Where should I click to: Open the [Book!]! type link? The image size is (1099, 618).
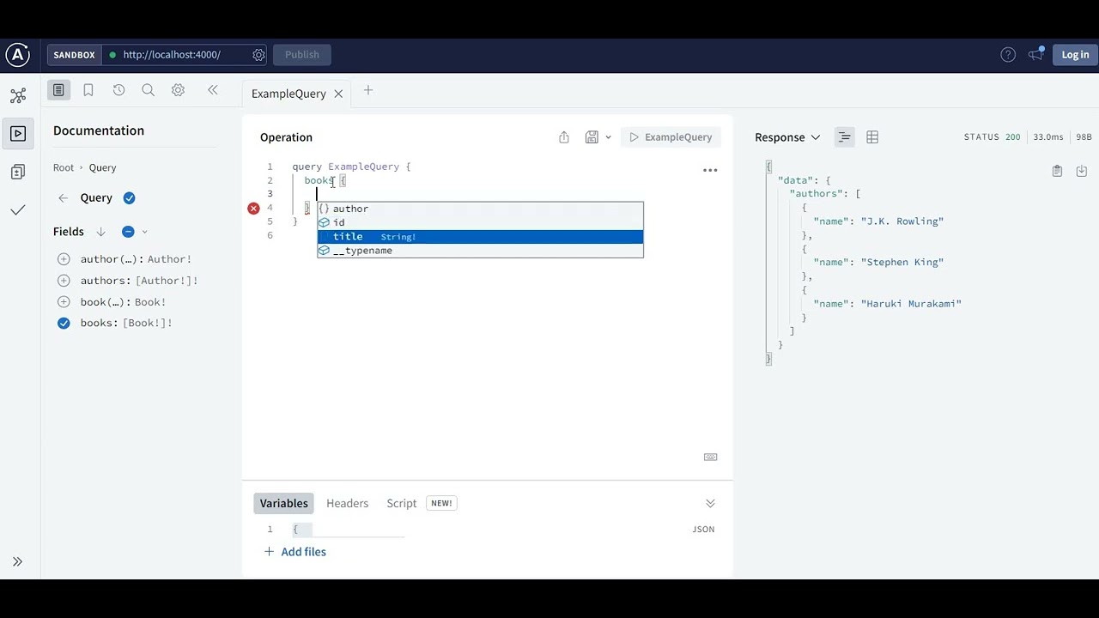pos(148,324)
